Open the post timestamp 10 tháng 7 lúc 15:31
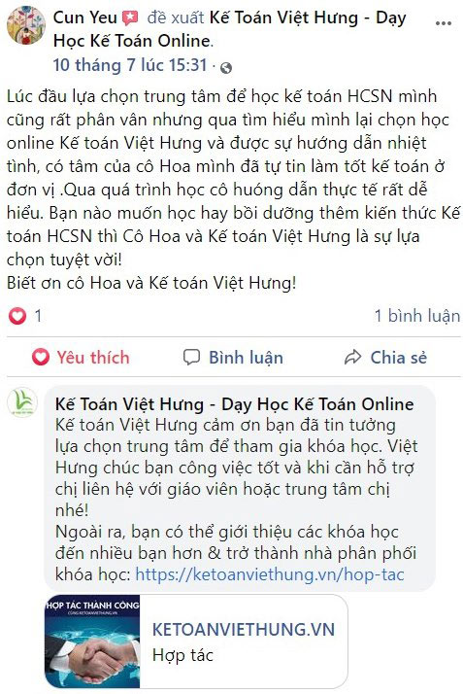Screen dimensions: 463x694 [130, 65]
